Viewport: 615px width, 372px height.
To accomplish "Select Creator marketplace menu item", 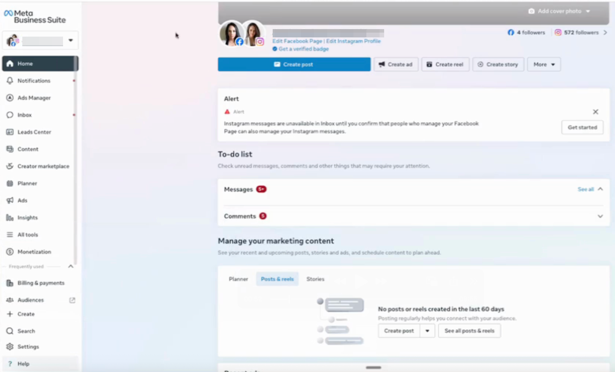I will click(40, 166).
